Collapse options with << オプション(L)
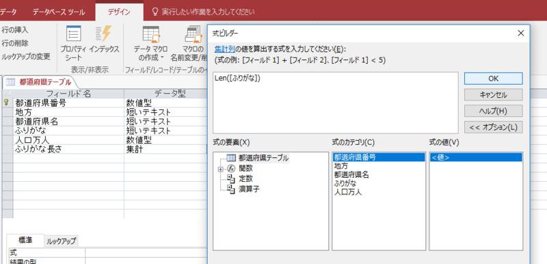The image size is (547, 264). 493,127
